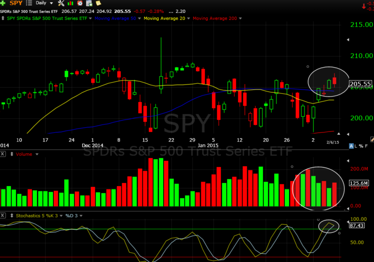
Task: Click the bold 205.55 quote value
Action: [123, 11]
